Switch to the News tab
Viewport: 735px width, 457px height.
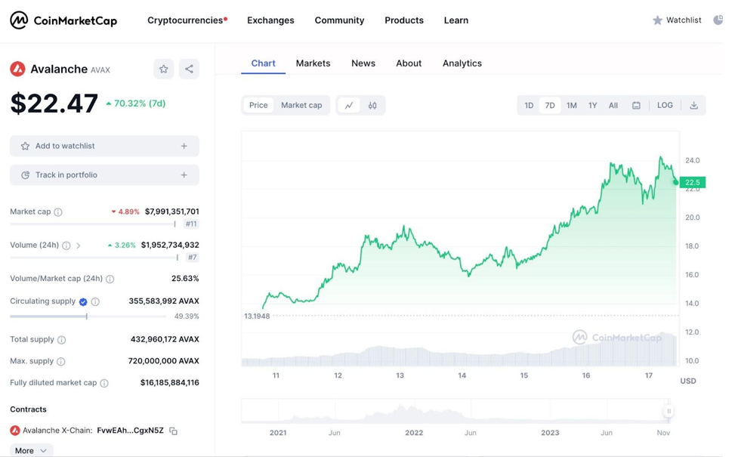363,63
